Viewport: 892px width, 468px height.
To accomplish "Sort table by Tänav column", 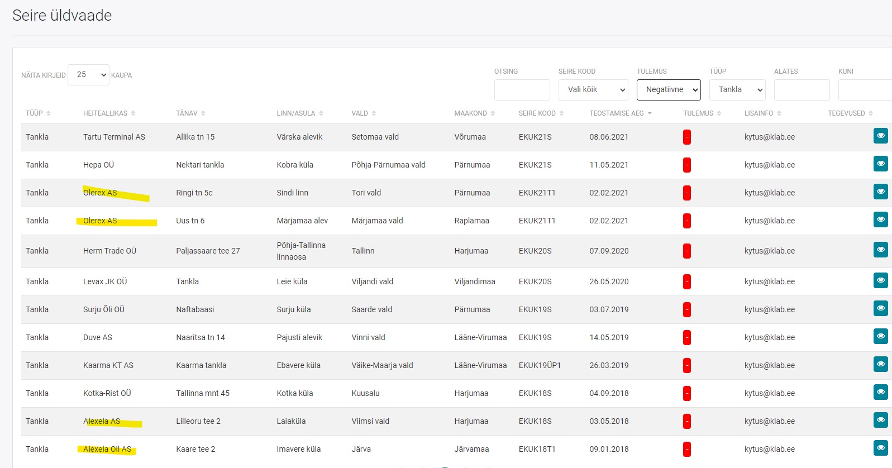I will 190,113.
